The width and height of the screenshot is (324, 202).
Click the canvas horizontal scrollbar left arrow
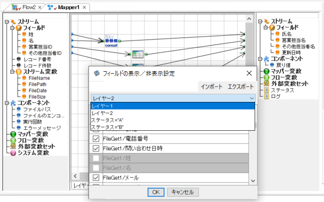[75, 176]
